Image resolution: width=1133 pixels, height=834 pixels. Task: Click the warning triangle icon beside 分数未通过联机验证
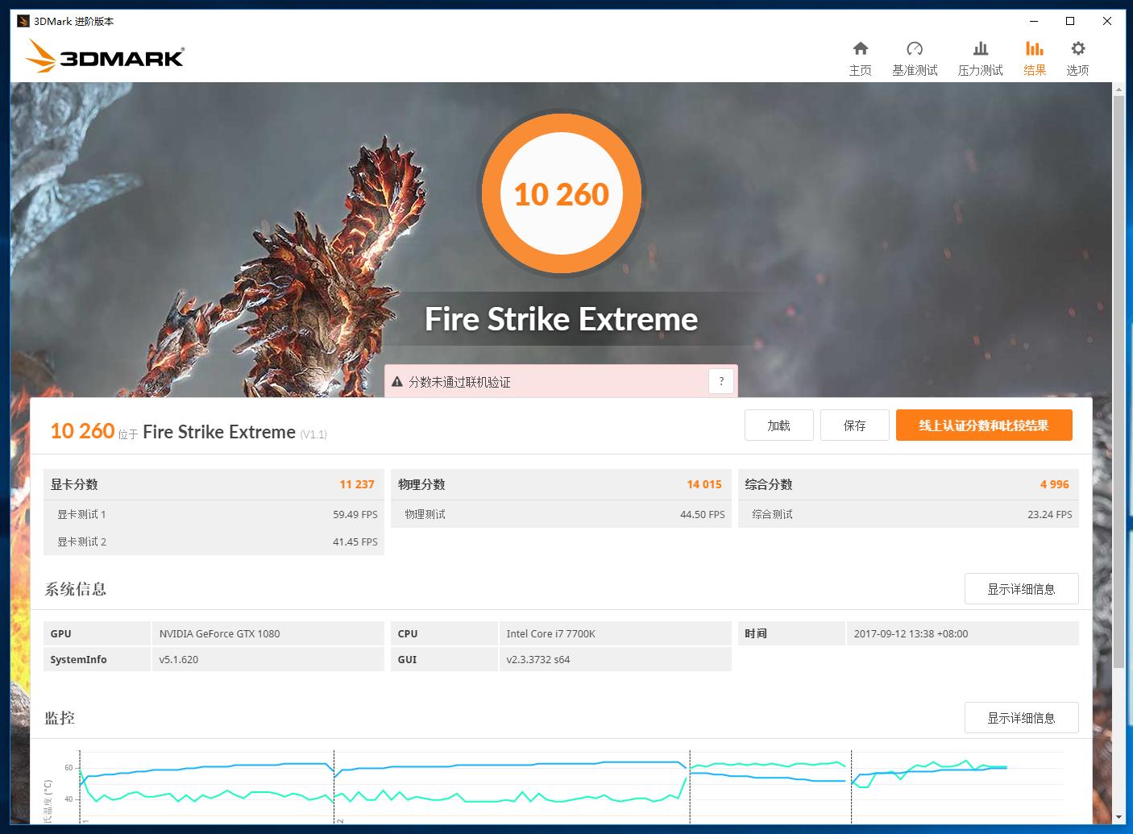397,382
